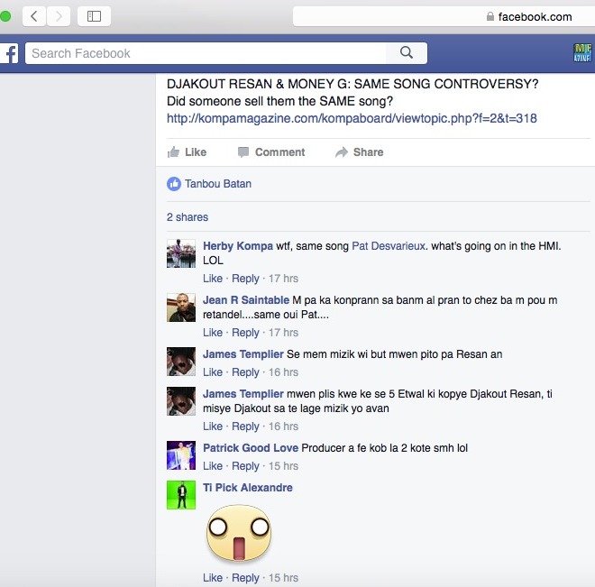Click 16 hrs timestamp on 'Se mem mizik' comment

tap(283, 372)
